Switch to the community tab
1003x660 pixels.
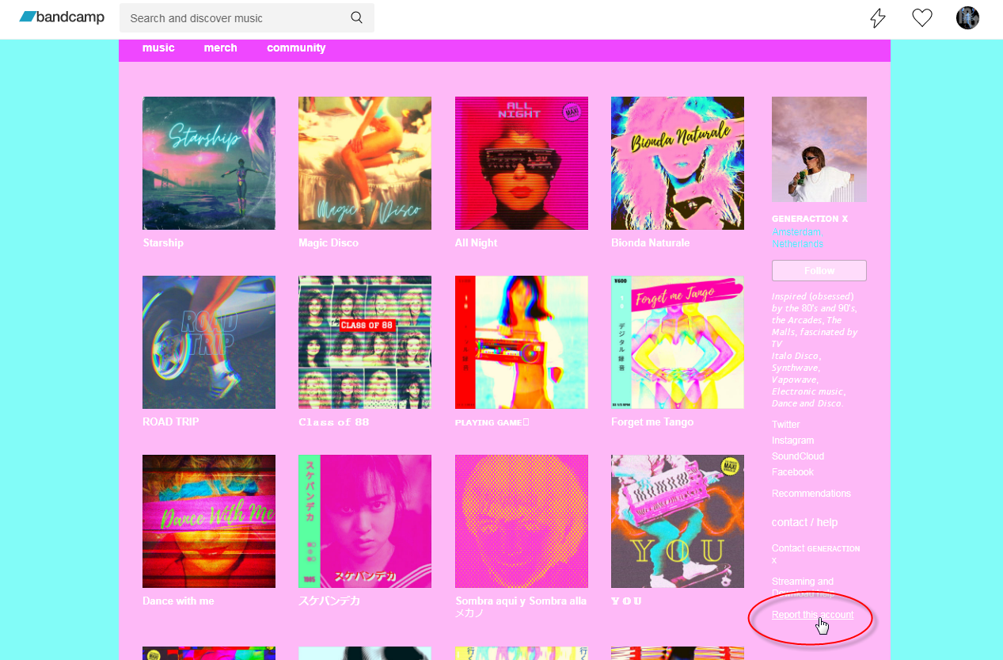click(296, 48)
